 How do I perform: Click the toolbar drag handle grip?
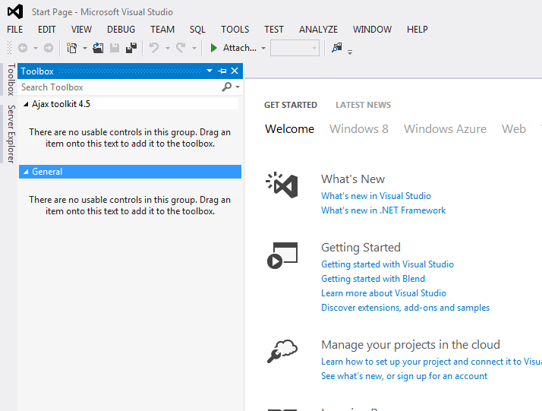click(10, 48)
